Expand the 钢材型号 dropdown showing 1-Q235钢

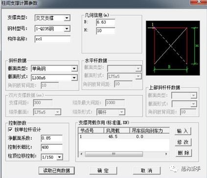pyautogui.click(x=52, y=29)
